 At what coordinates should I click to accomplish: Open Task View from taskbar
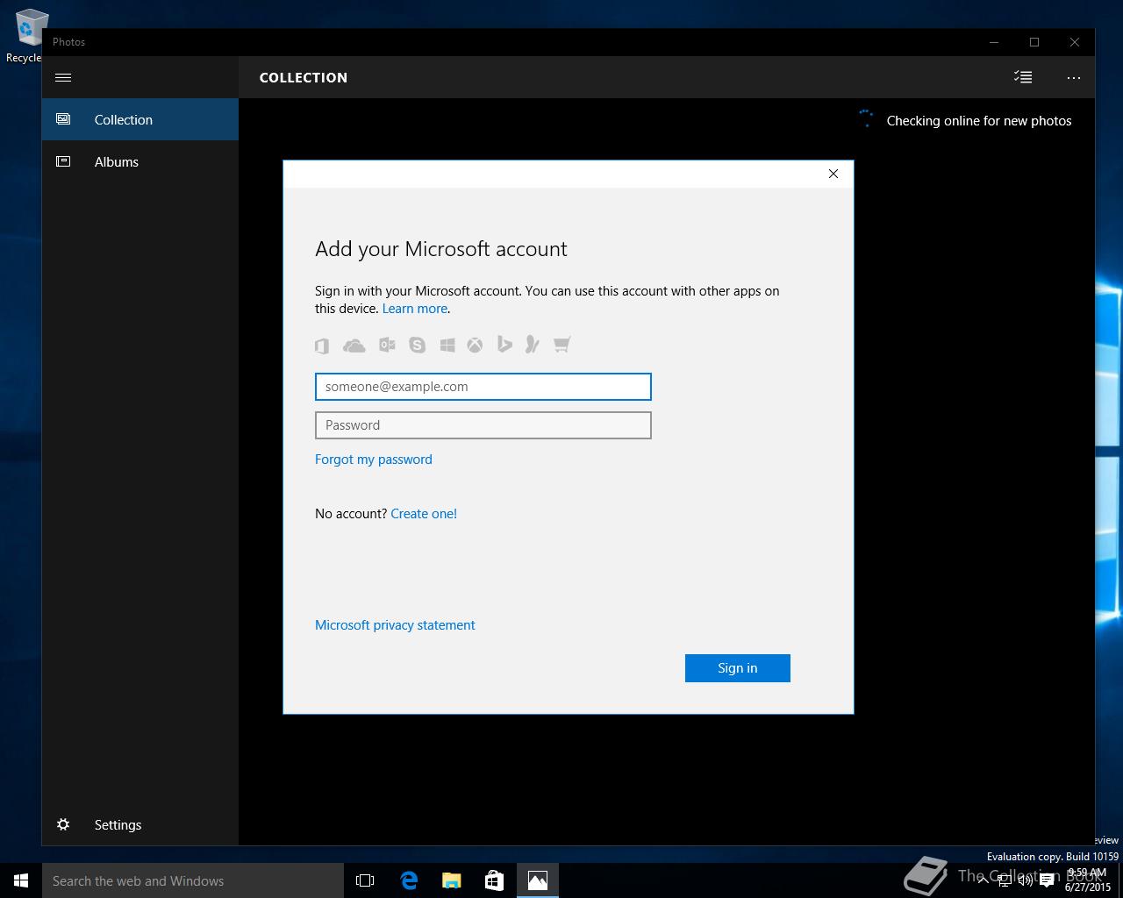(365, 880)
